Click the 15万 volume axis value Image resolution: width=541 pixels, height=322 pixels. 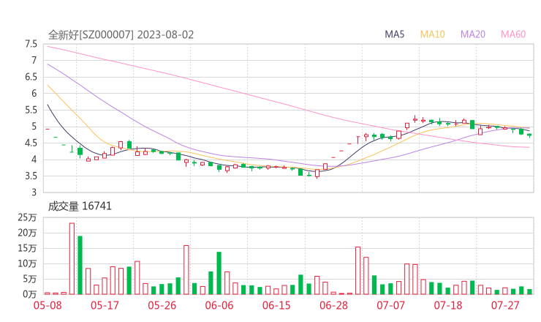[x=27, y=248]
